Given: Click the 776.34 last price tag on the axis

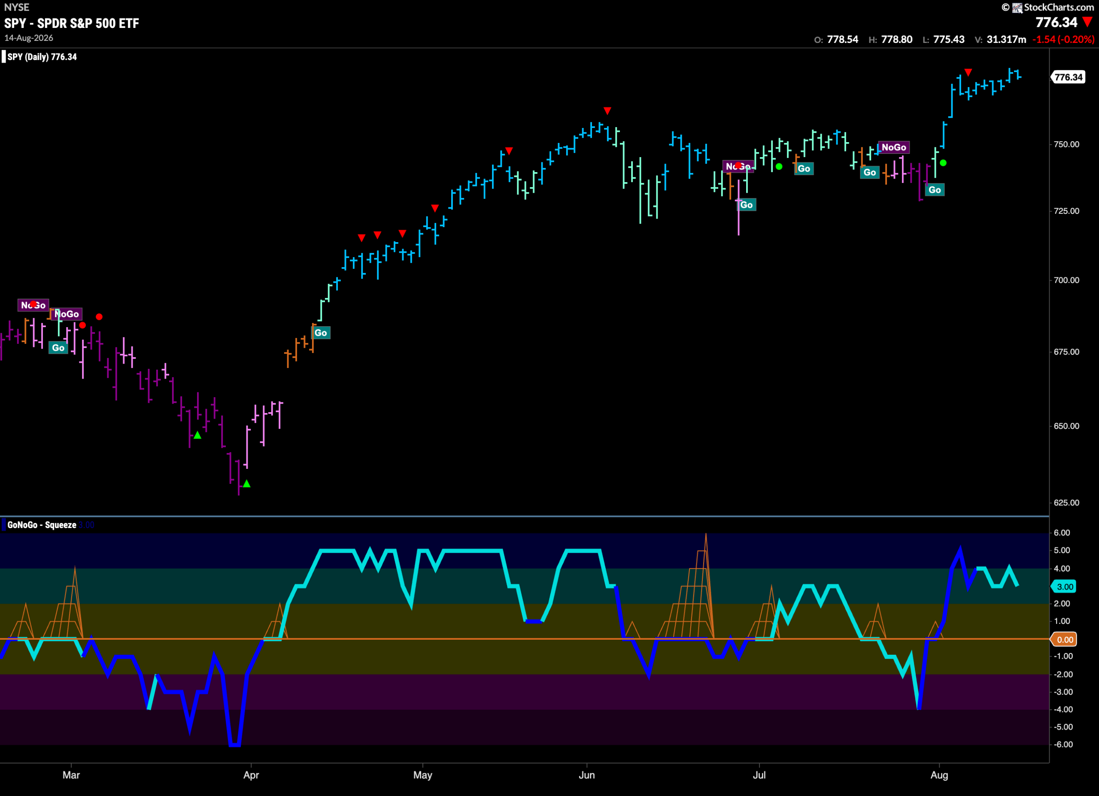Looking at the screenshot, I should pyautogui.click(x=1068, y=77).
